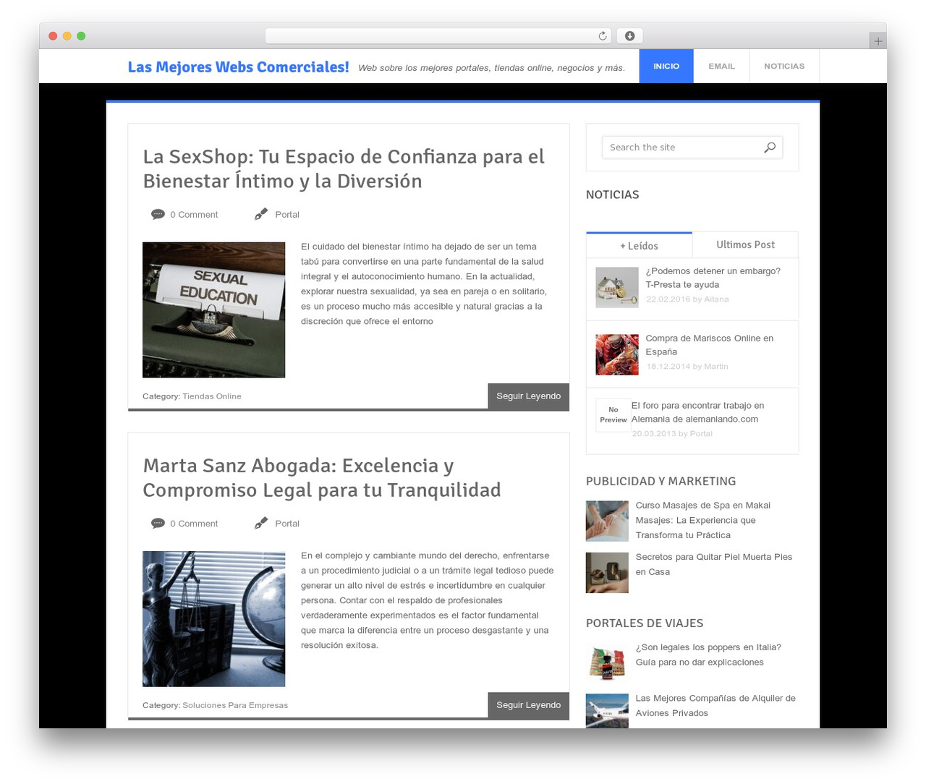Open ¿Podemos detener un embargo? article

tap(713, 278)
